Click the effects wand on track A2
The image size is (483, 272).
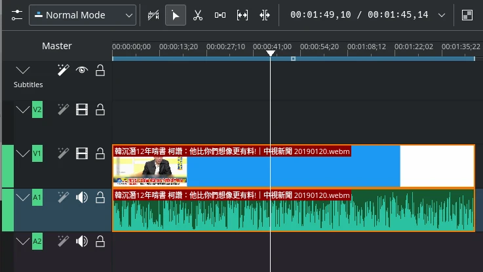pos(63,242)
